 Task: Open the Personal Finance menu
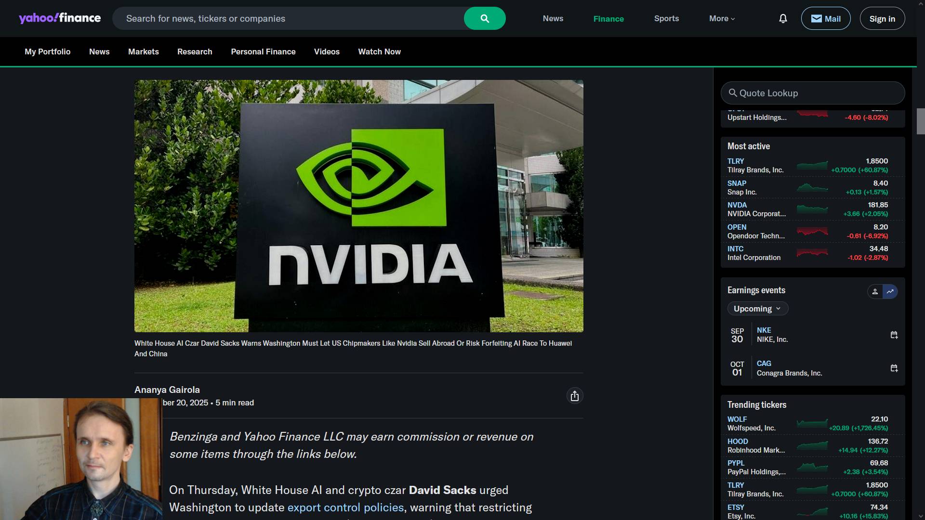[263, 52]
